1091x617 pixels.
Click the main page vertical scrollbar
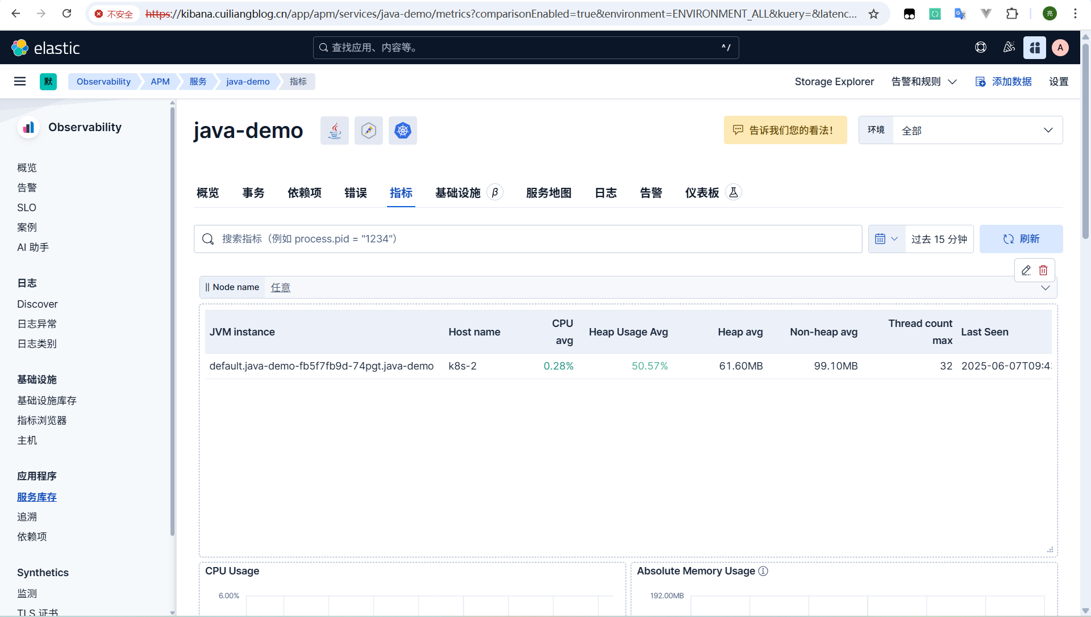(x=1085, y=142)
